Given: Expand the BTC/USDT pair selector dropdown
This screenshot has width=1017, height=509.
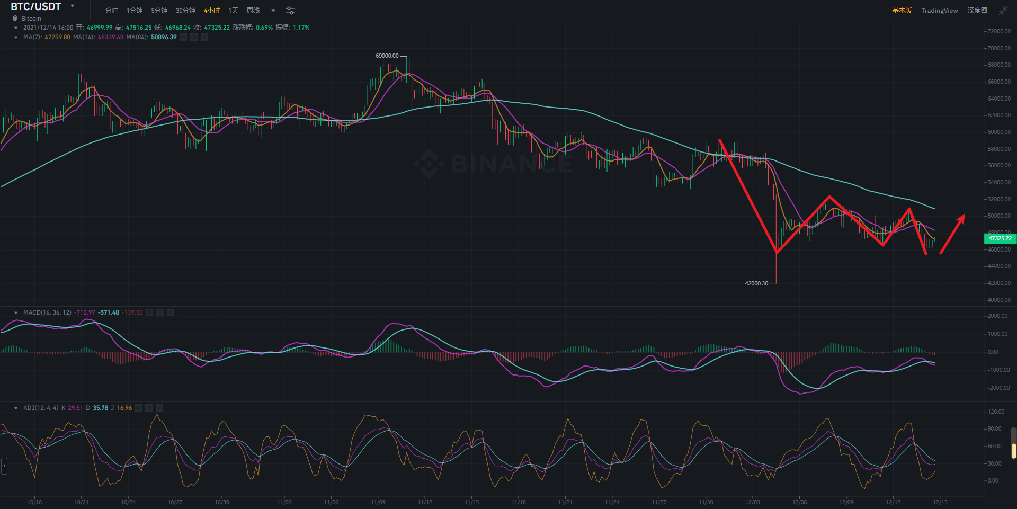Looking at the screenshot, I should [73, 6].
